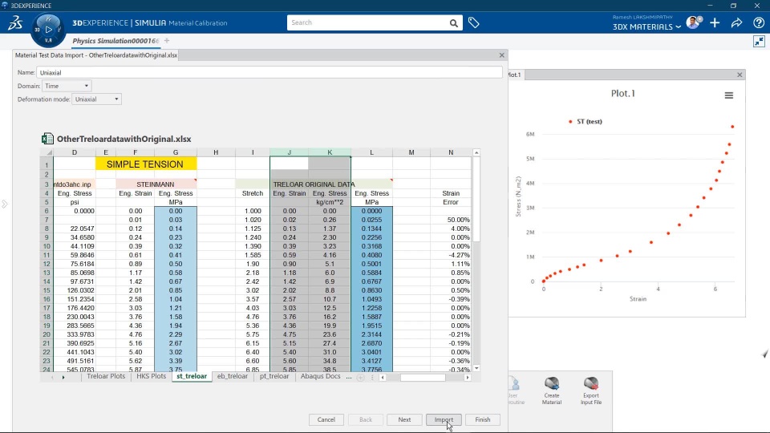Image resolution: width=770 pixels, height=433 pixels.
Task: Click the search magnifier icon
Action: coord(454,23)
